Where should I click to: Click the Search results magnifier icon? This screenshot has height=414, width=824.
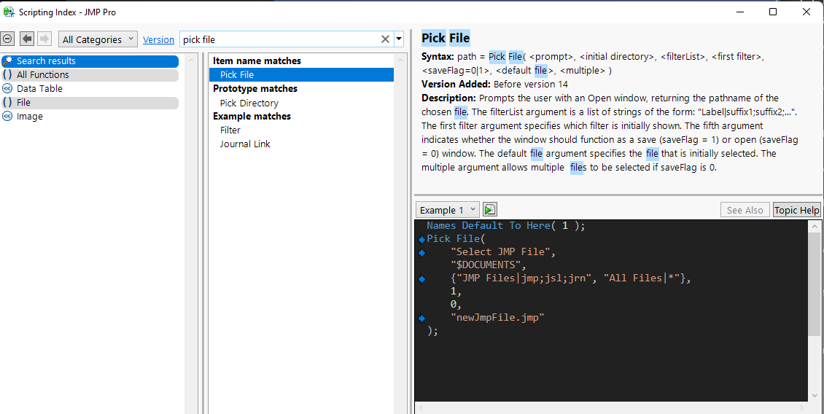(x=8, y=61)
